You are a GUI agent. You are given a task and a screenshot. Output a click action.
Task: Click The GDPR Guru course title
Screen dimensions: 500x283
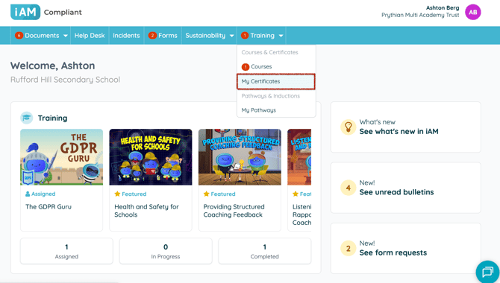coord(49,206)
